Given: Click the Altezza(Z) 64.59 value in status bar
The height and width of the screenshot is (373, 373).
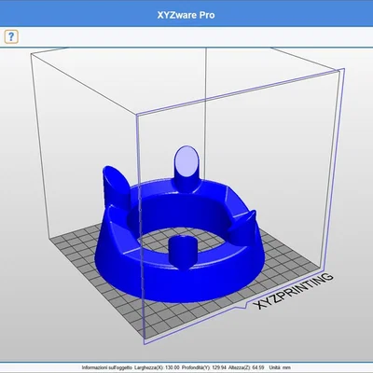Looking at the screenshot, I should (246, 367).
